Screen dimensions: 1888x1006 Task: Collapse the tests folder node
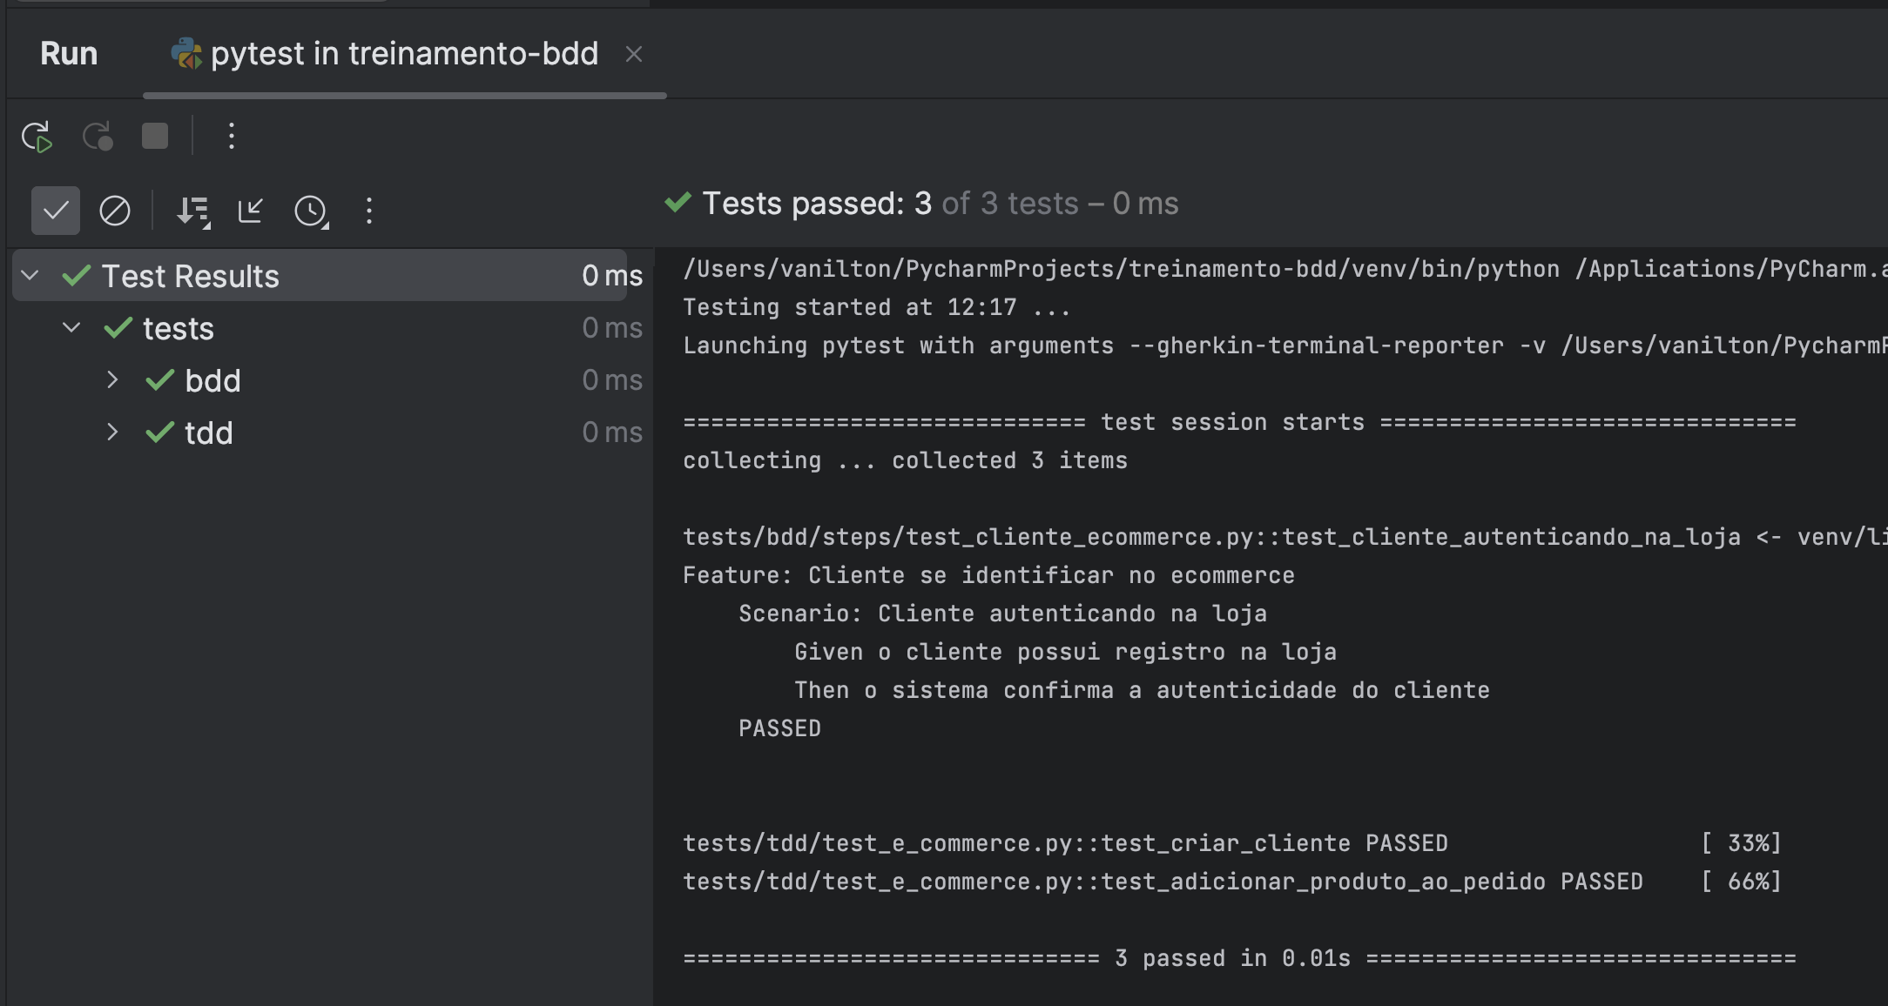point(71,328)
